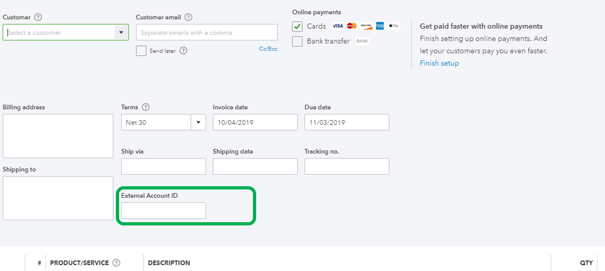
Task: Click the Mastercard logo
Action: click(x=351, y=26)
